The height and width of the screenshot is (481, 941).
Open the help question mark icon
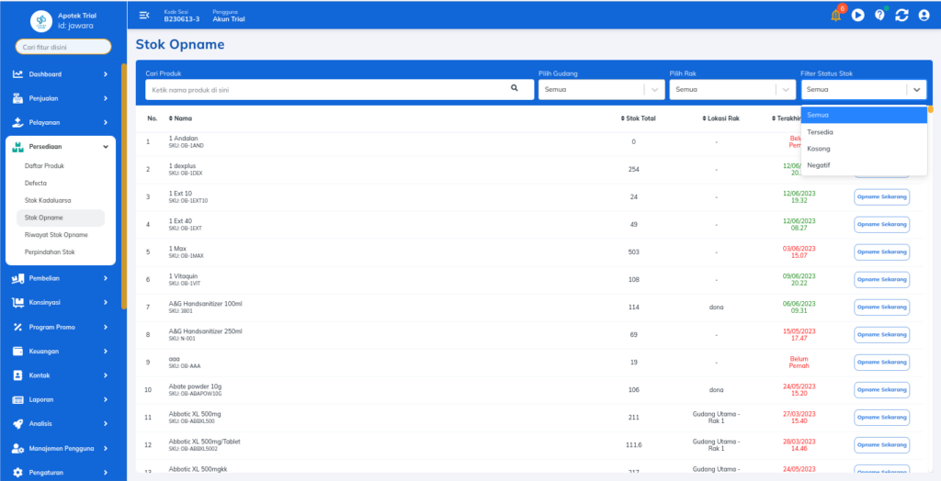point(879,16)
